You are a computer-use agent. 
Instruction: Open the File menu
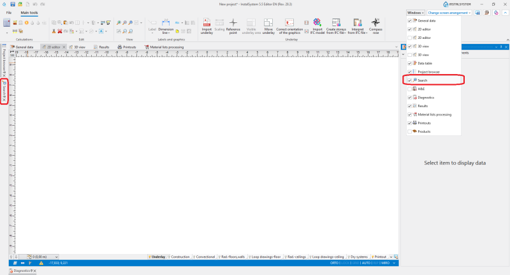click(9, 13)
